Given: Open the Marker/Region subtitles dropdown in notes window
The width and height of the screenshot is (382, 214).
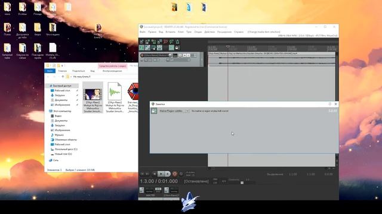Looking at the screenshot, I should pyautogui.click(x=174, y=111).
